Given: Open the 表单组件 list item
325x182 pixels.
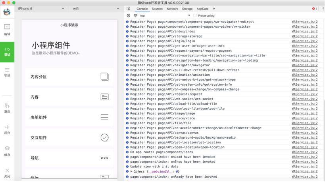Looking at the screenshot, I should point(69,117).
